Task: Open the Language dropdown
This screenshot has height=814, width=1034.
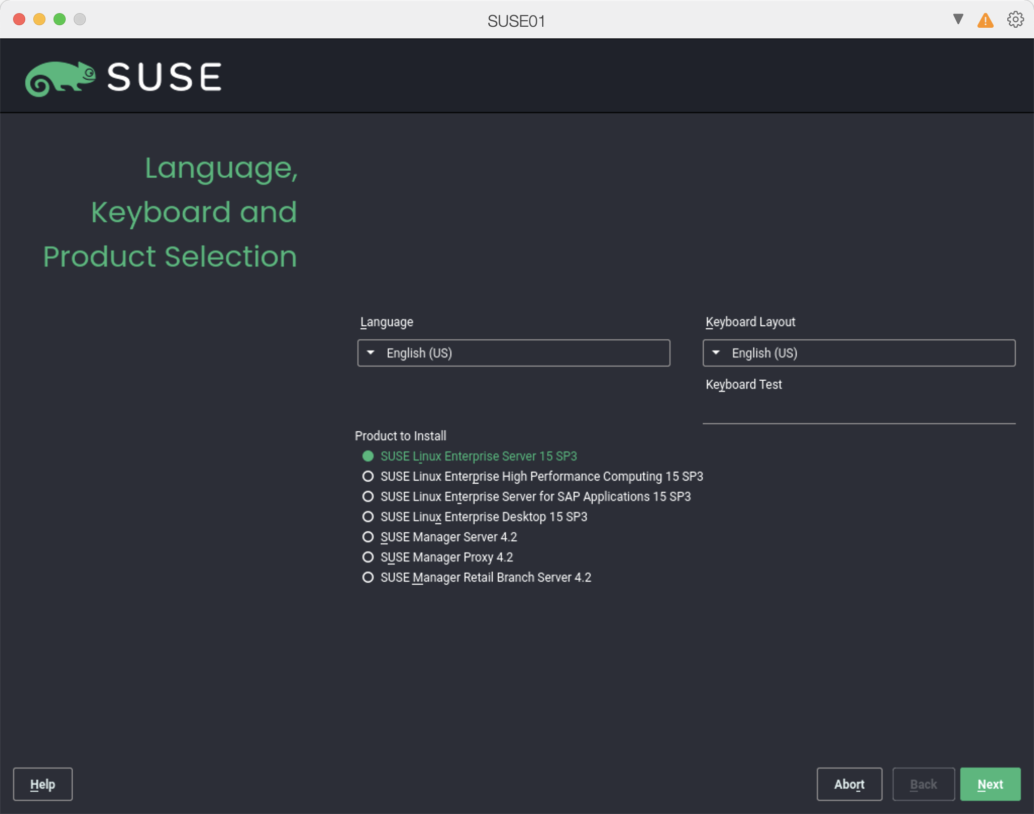Action: (513, 353)
